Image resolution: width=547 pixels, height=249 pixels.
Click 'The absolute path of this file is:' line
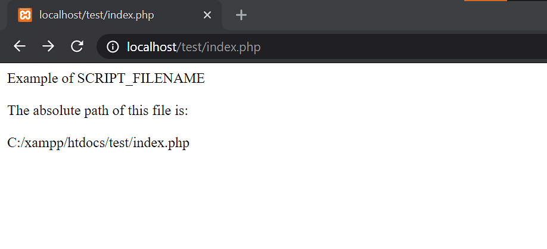98,111
